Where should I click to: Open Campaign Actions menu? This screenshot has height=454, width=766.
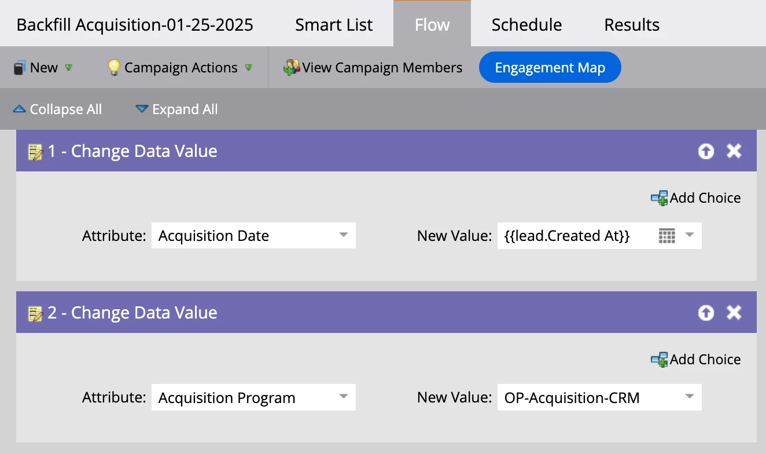(181, 68)
